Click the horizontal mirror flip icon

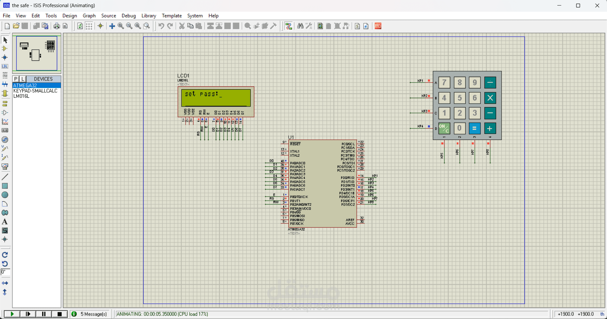click(5, 283)
